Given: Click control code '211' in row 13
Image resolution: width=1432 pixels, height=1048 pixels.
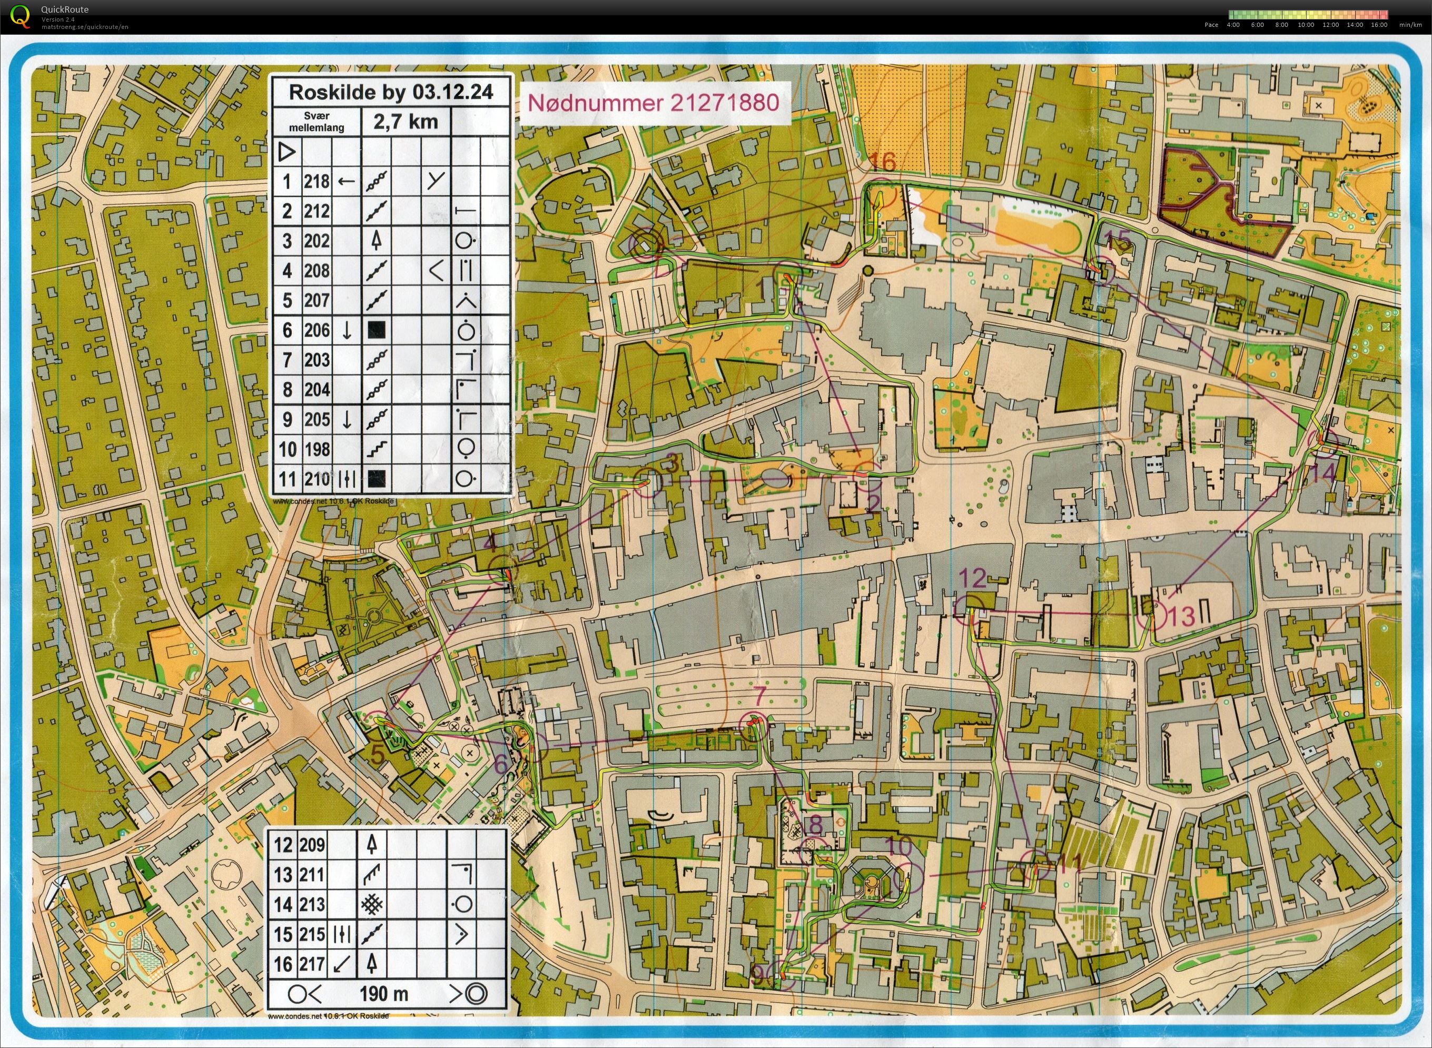Looking at the screenshot, I should click(312, 875).
